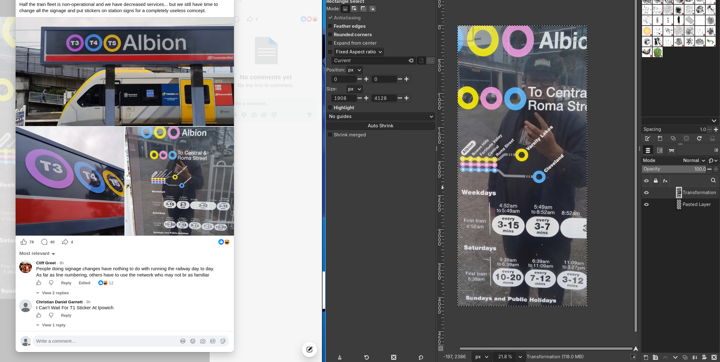This screenshot has height=362, width=720.
Task: Switch to the Channels tab
Action: point(660,150)
